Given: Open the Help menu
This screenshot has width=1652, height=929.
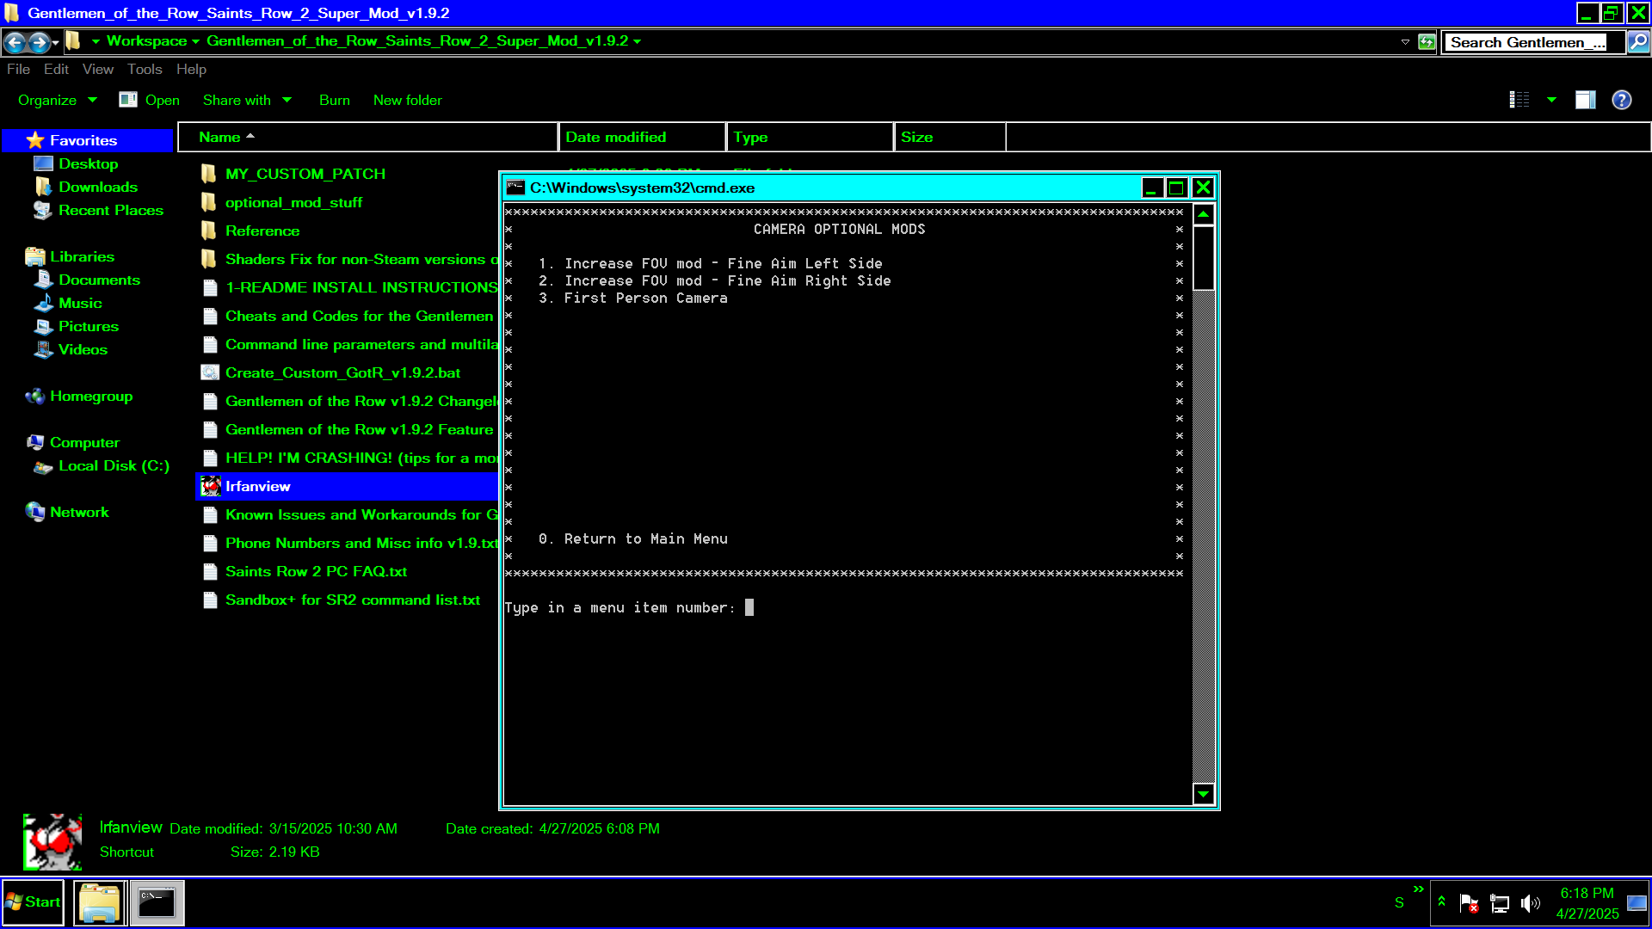Looking at the screenshot, I should [x=191, y=70].
